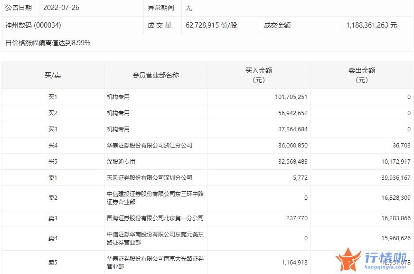The image size is (414, 274).
Task: Select the announcement date 2022-07-26
Action: [61, 8]
